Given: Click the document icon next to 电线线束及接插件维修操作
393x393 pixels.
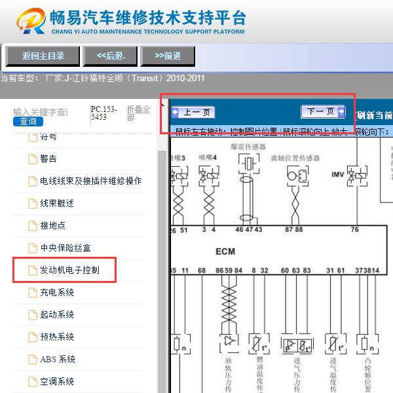Looking at the screenshot, I should tap(33, 181).
